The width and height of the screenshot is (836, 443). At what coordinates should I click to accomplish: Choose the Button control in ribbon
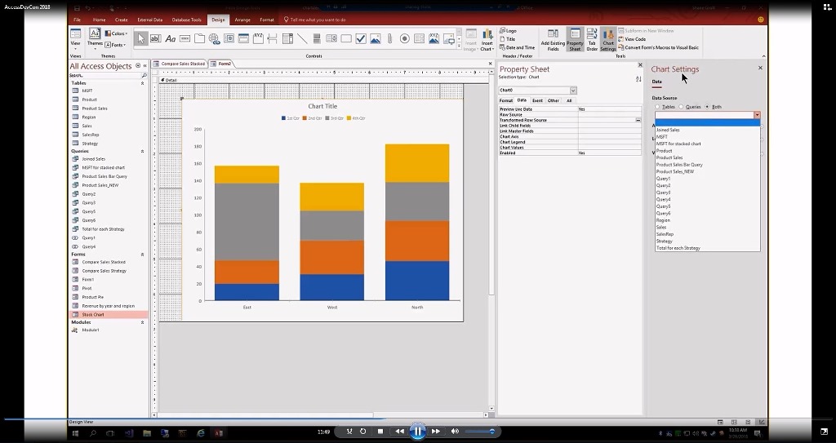tap(185, 38)
